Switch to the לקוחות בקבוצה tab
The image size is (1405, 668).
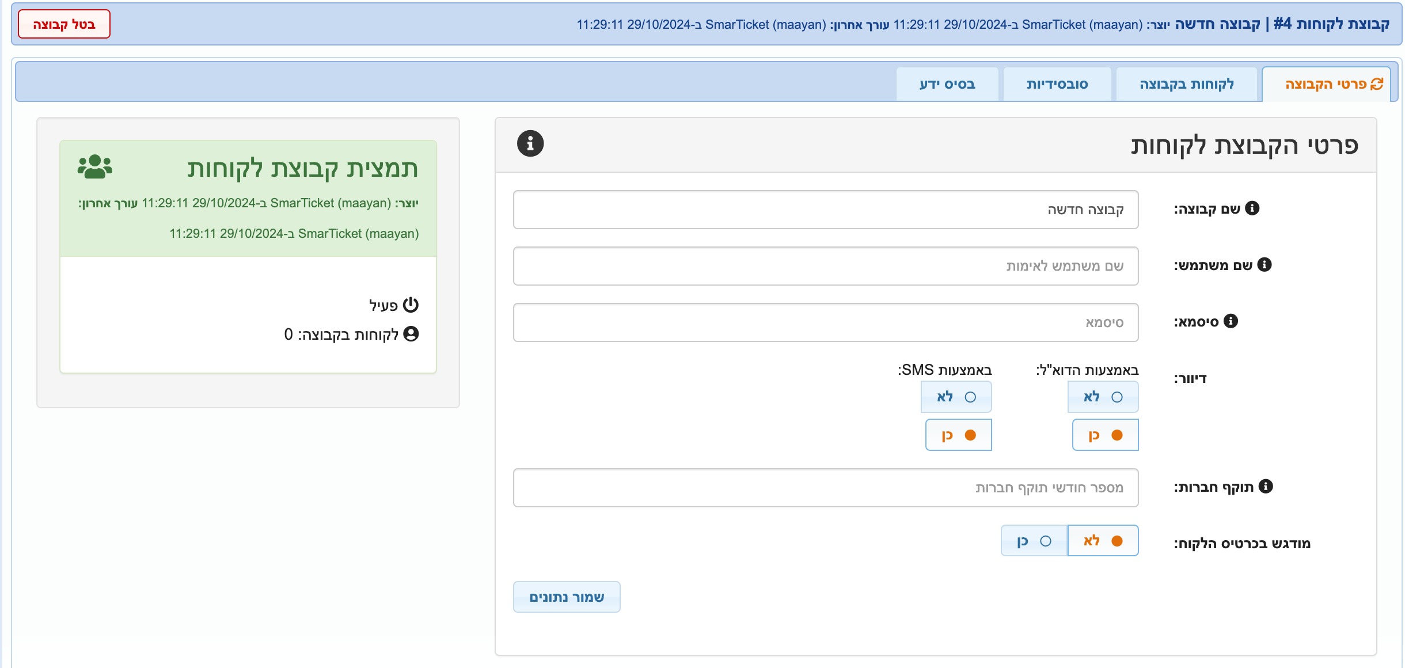1187,84
